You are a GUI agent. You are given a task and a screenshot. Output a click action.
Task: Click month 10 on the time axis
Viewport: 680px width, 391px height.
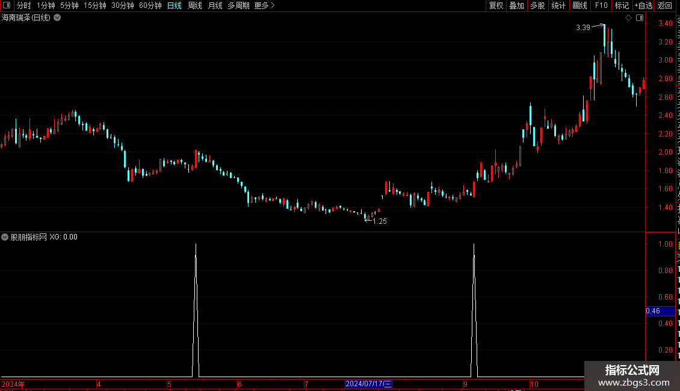pyautogui.click(x=534, y=384)
